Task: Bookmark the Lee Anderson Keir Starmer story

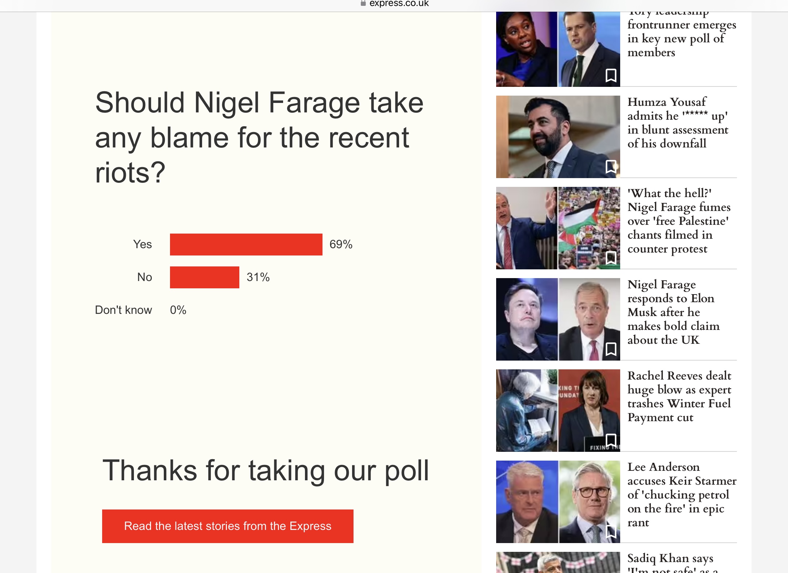Action: click(611, 532)
